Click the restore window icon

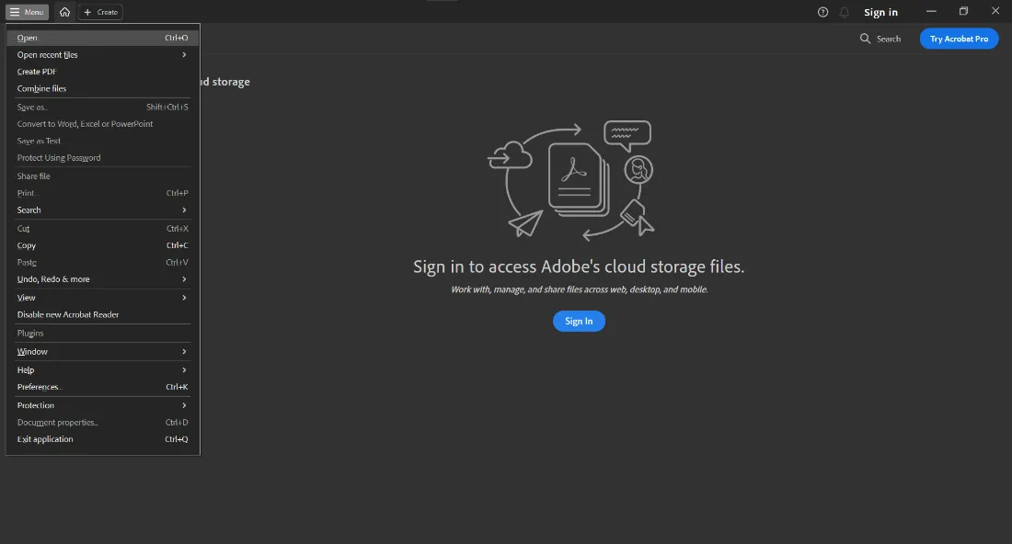tap(963, 11)
